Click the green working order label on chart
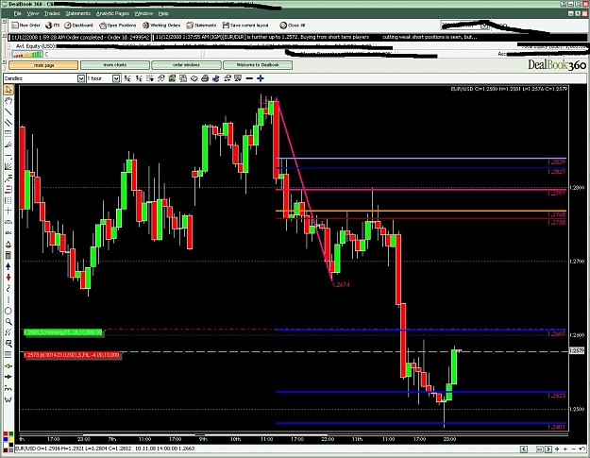The width and height of the screenshot is (590, 458). [x=63, y=332]
